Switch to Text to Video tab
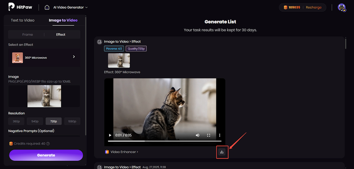 (22, 20)
